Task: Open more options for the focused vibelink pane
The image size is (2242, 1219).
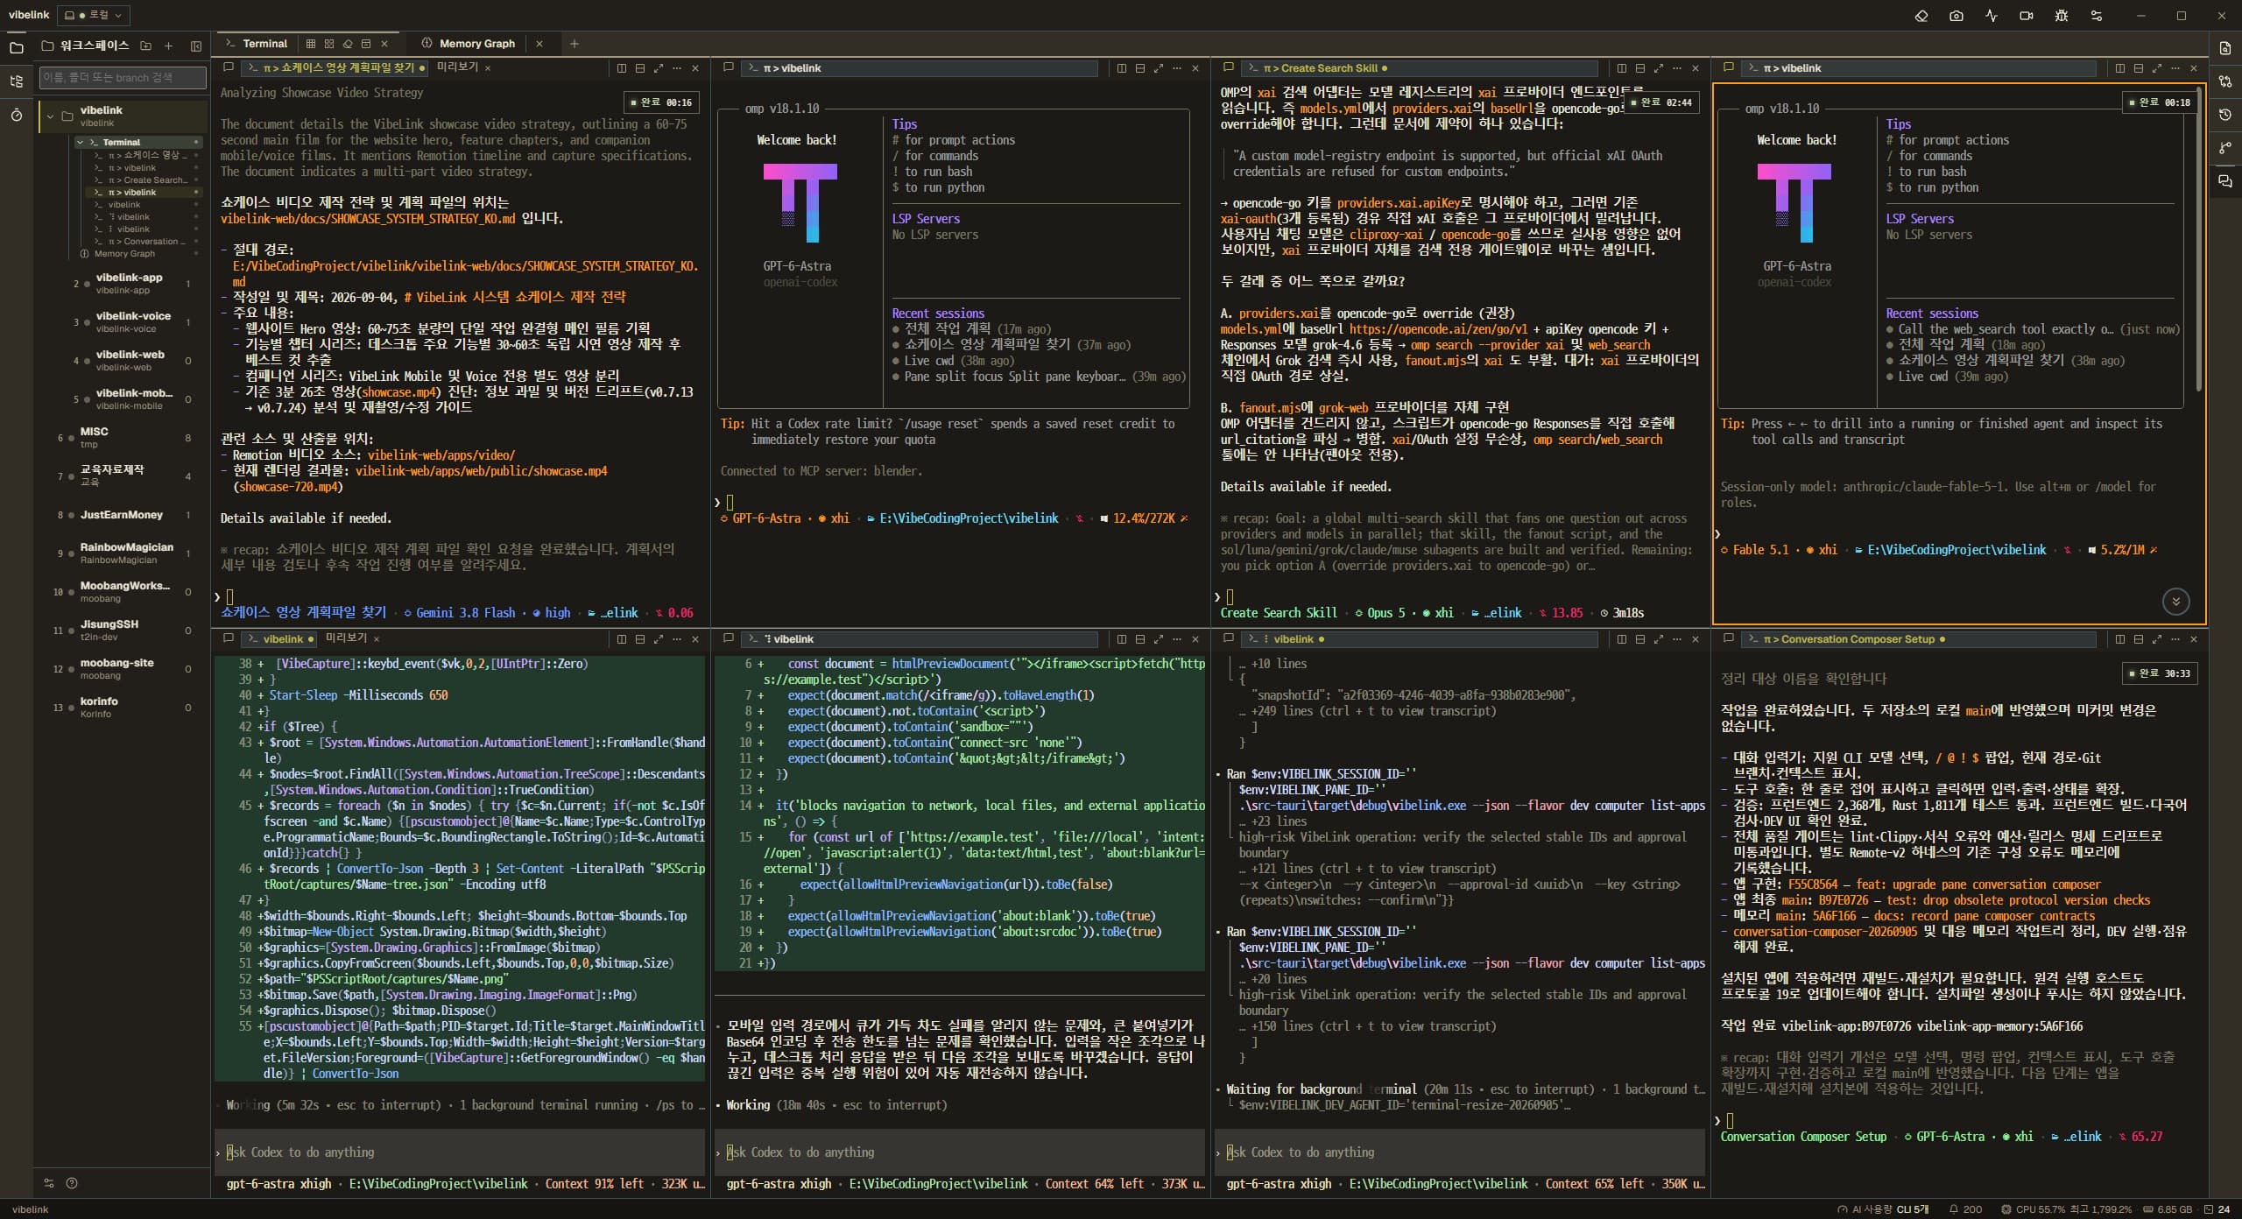Action: pos(2175,68)
